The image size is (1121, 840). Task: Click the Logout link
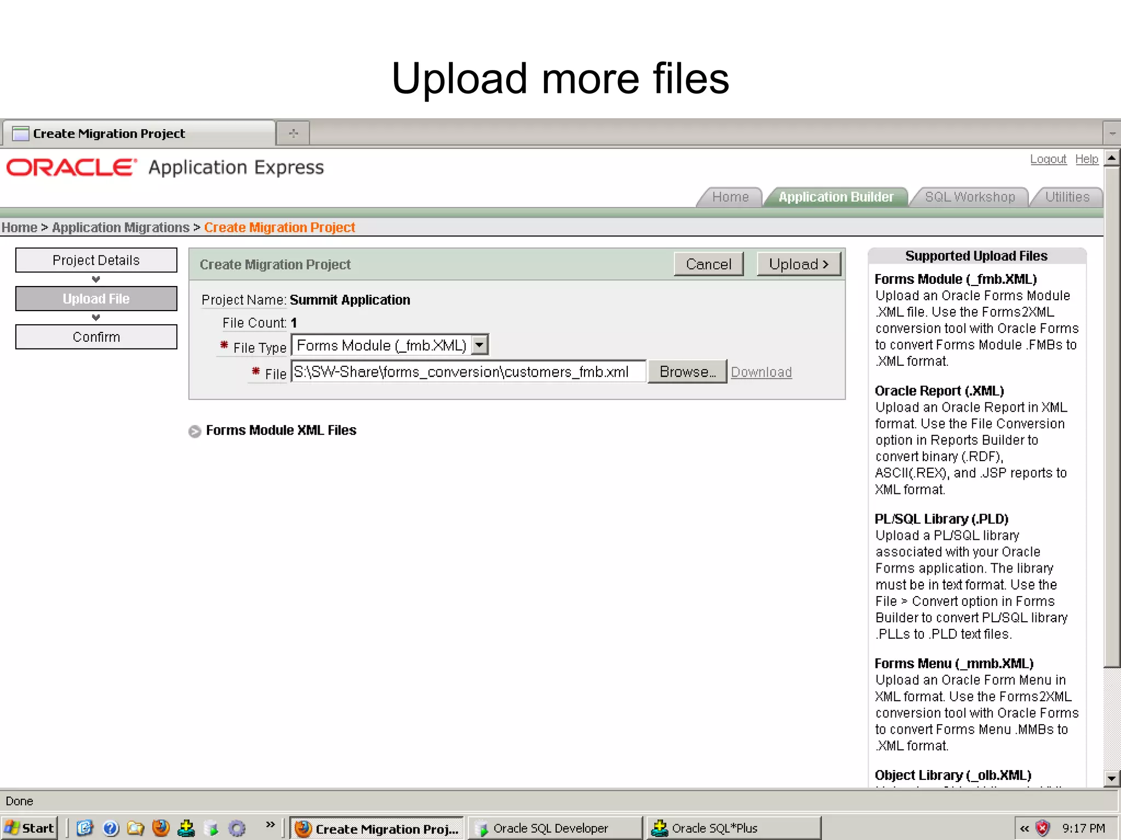tap(1048, 159)
